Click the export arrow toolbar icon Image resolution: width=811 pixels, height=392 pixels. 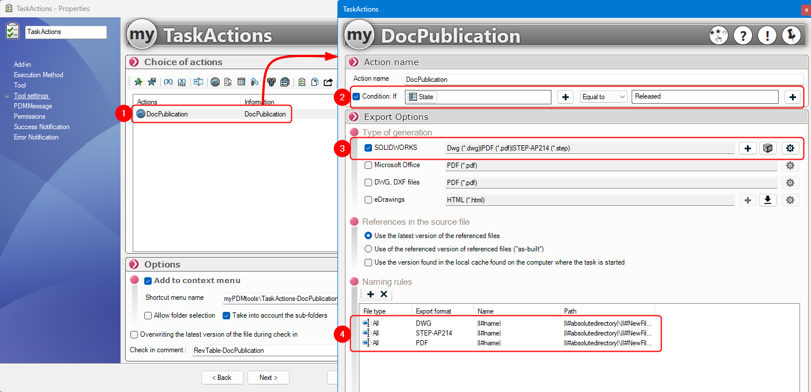(328, 82)
